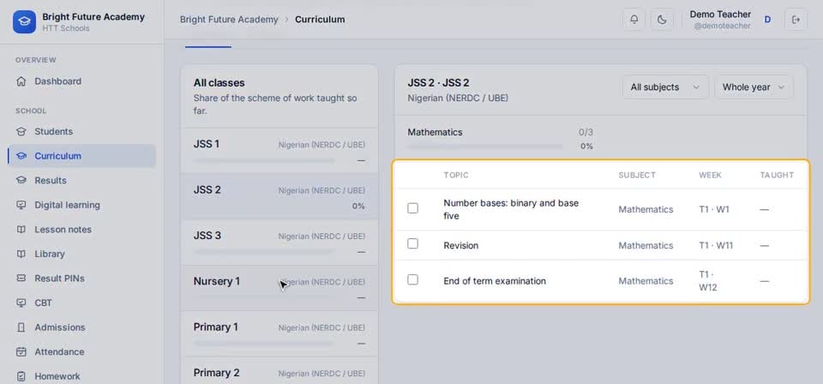Open the notifications bell
This screenshot has height=384, width=823.
(x=634, y=20)
